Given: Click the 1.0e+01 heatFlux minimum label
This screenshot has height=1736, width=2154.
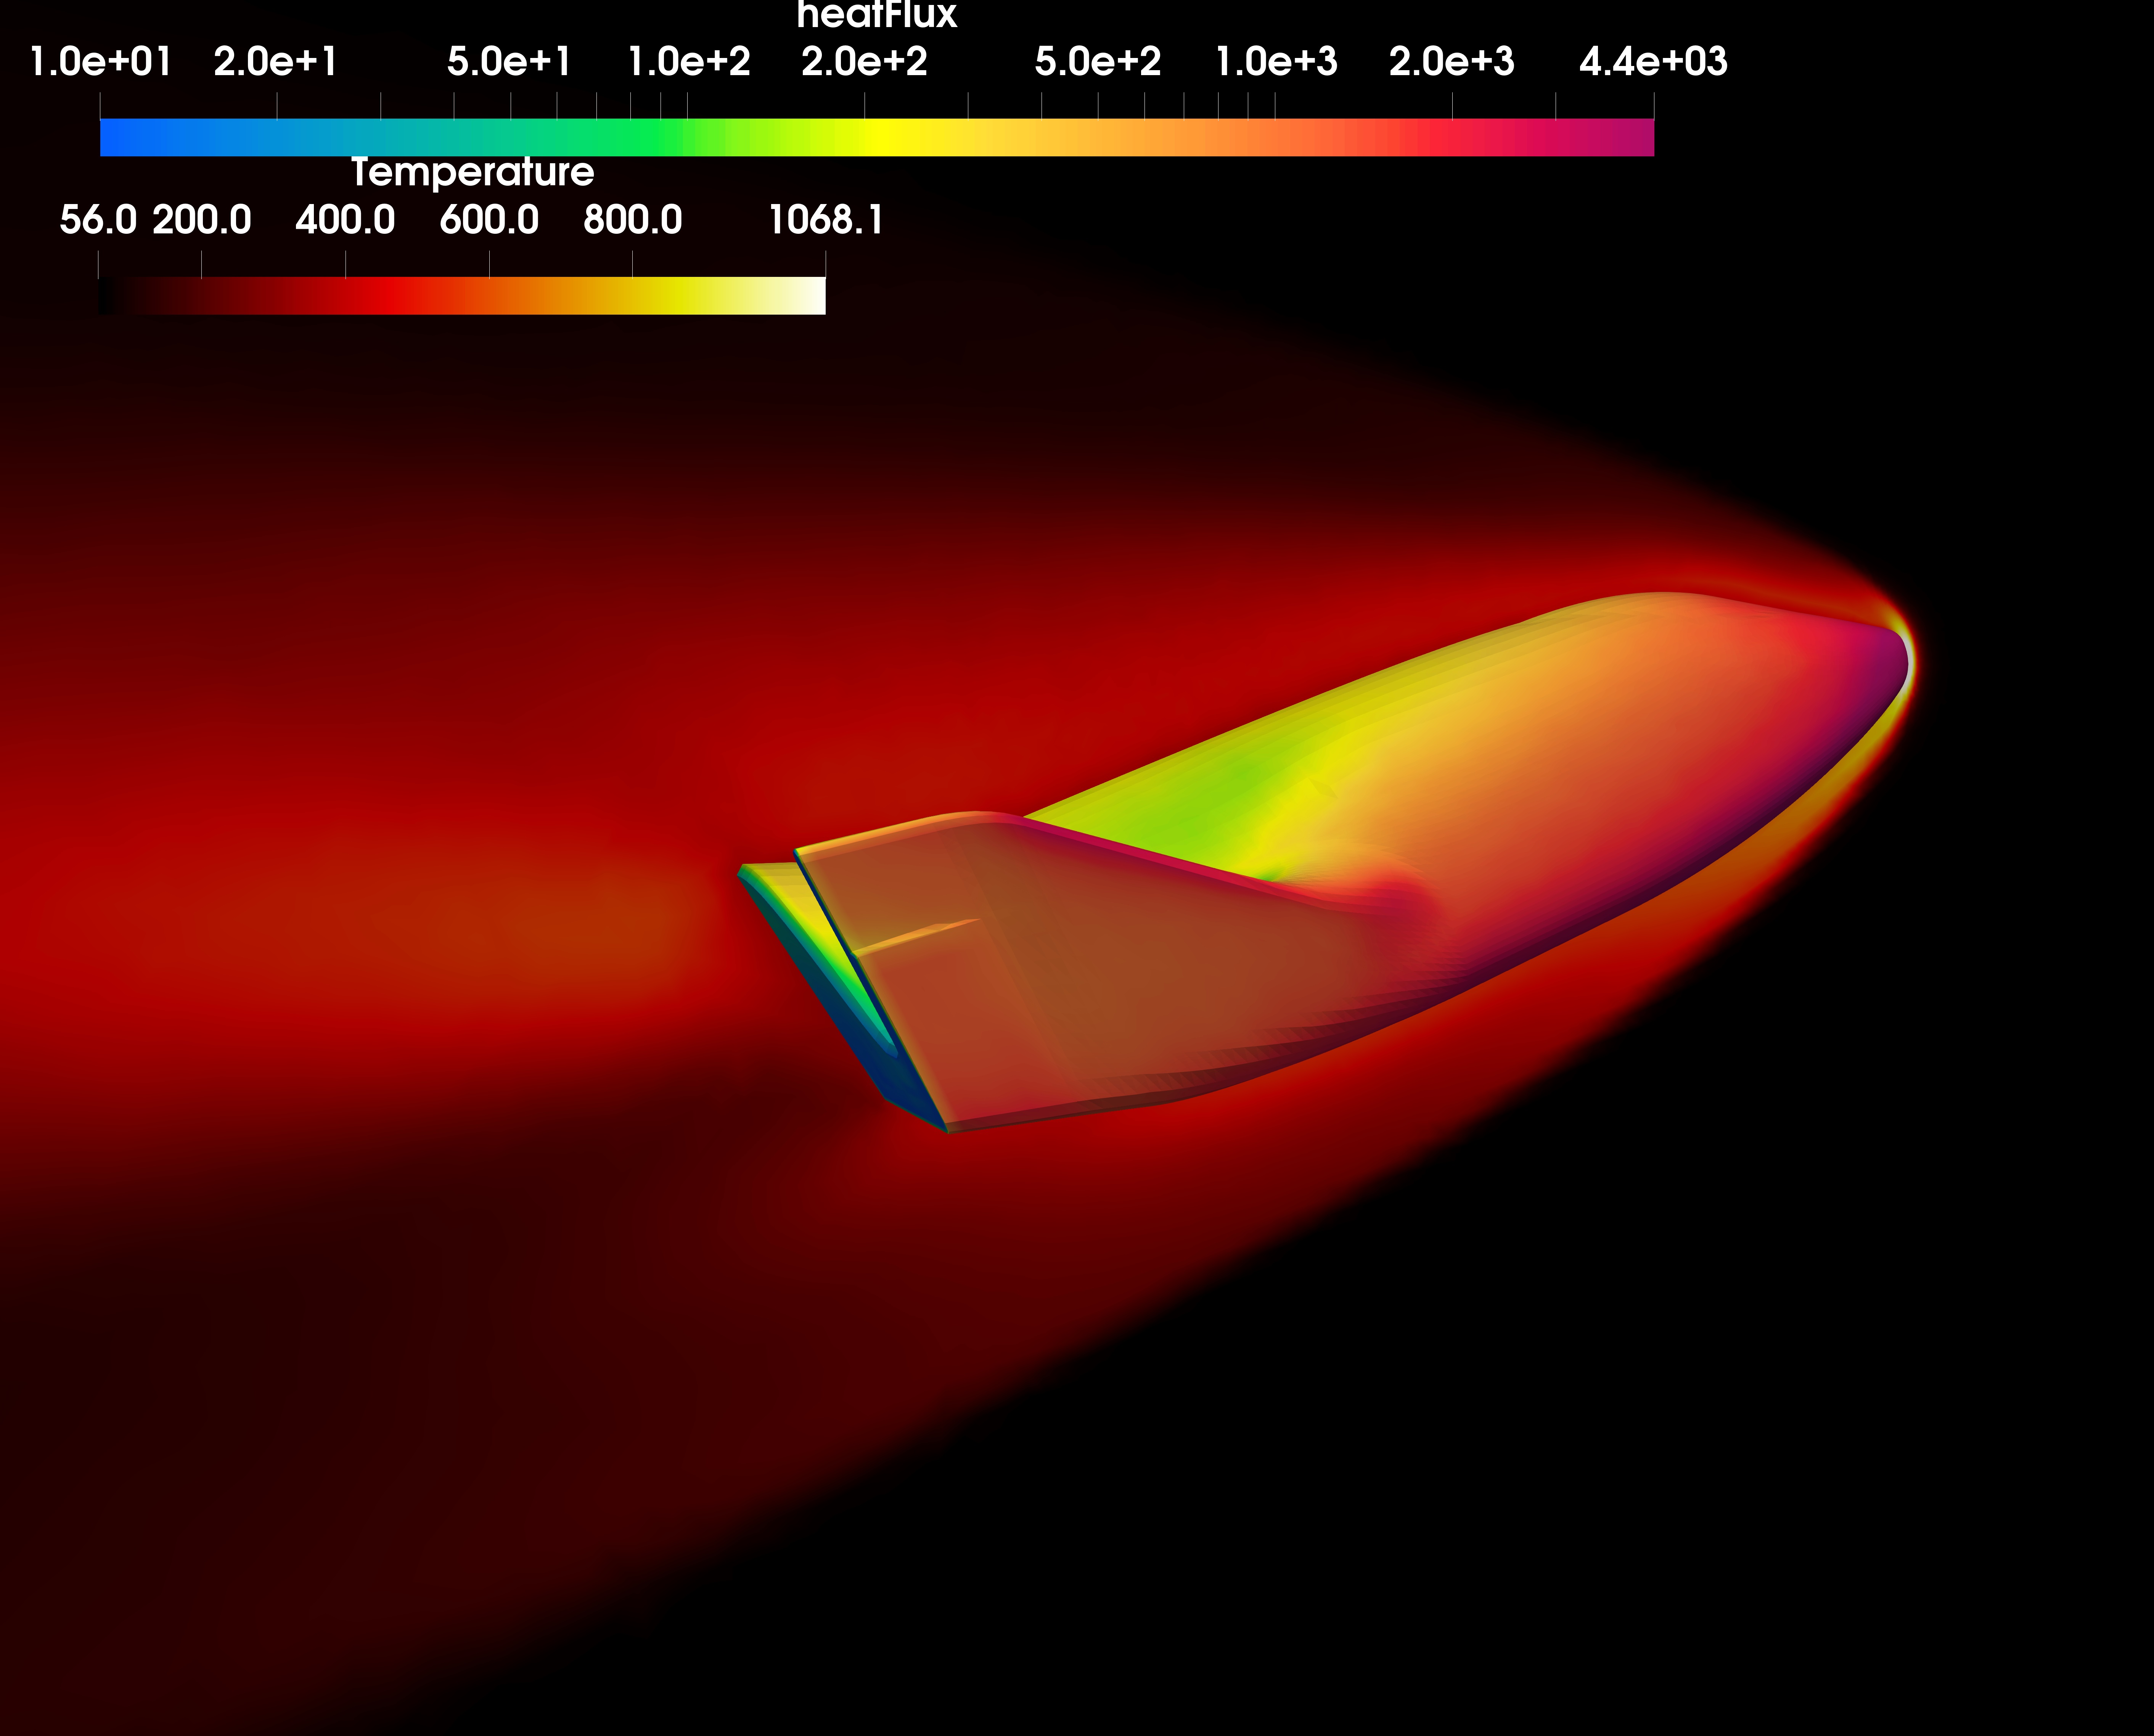Looking at the screenshot, I should click(100, 62).
